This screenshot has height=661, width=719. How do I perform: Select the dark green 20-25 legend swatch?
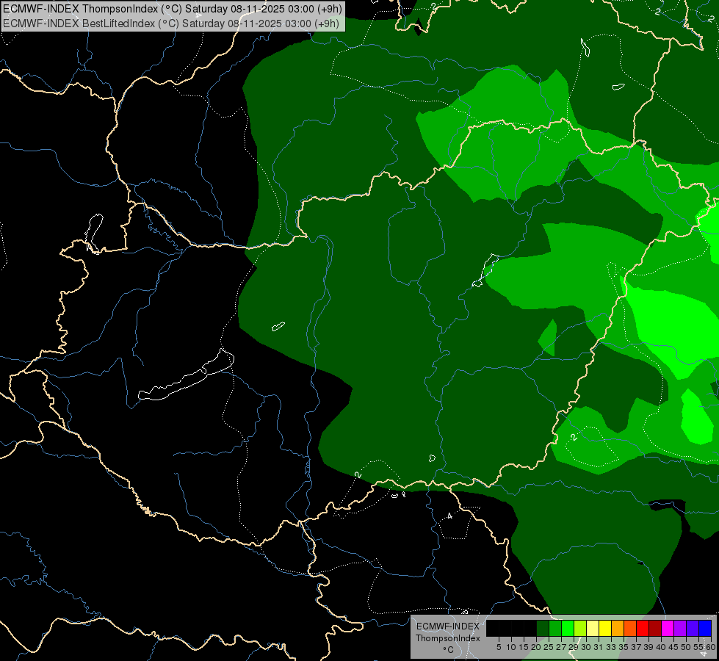pyautogui.click(x=543, y=628)
